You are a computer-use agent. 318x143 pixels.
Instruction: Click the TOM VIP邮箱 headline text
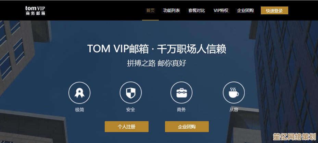coord(118,49)
